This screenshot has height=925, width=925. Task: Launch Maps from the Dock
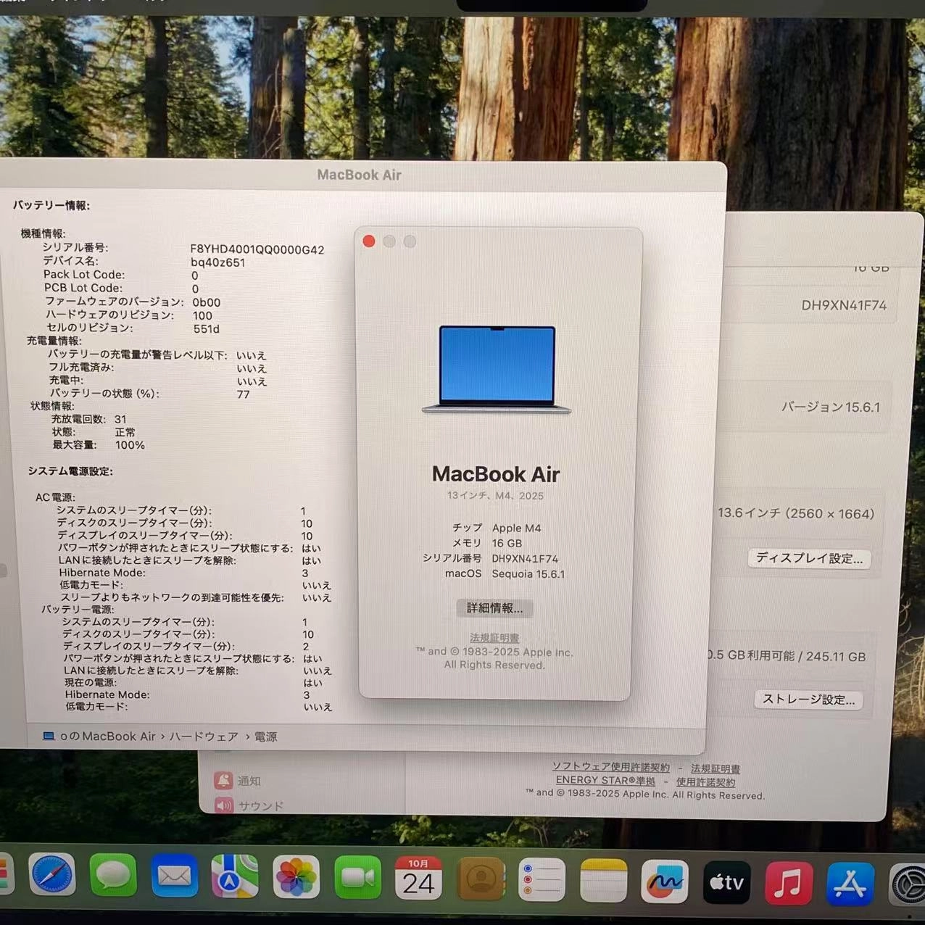(x=235, y=877)
